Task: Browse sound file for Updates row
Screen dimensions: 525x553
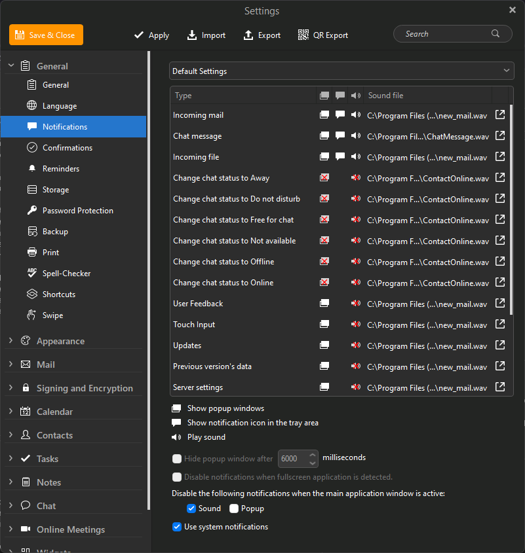Action: pos(500,345)
